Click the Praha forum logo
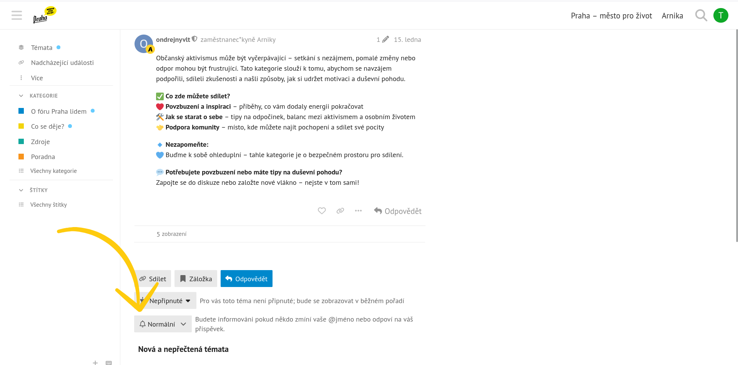The height and width of the screenshot is (365, 738). 44,15
